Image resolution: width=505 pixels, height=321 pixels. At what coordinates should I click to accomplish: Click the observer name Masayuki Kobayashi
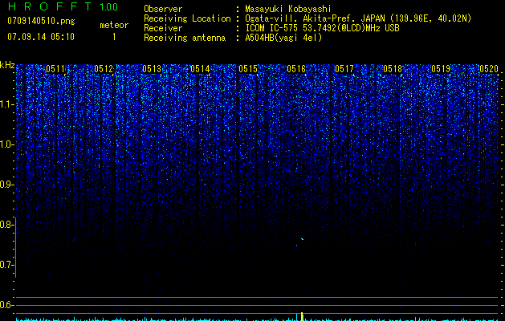[x=288, y=9]
